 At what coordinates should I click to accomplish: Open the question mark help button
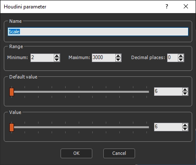coord(167,6)
